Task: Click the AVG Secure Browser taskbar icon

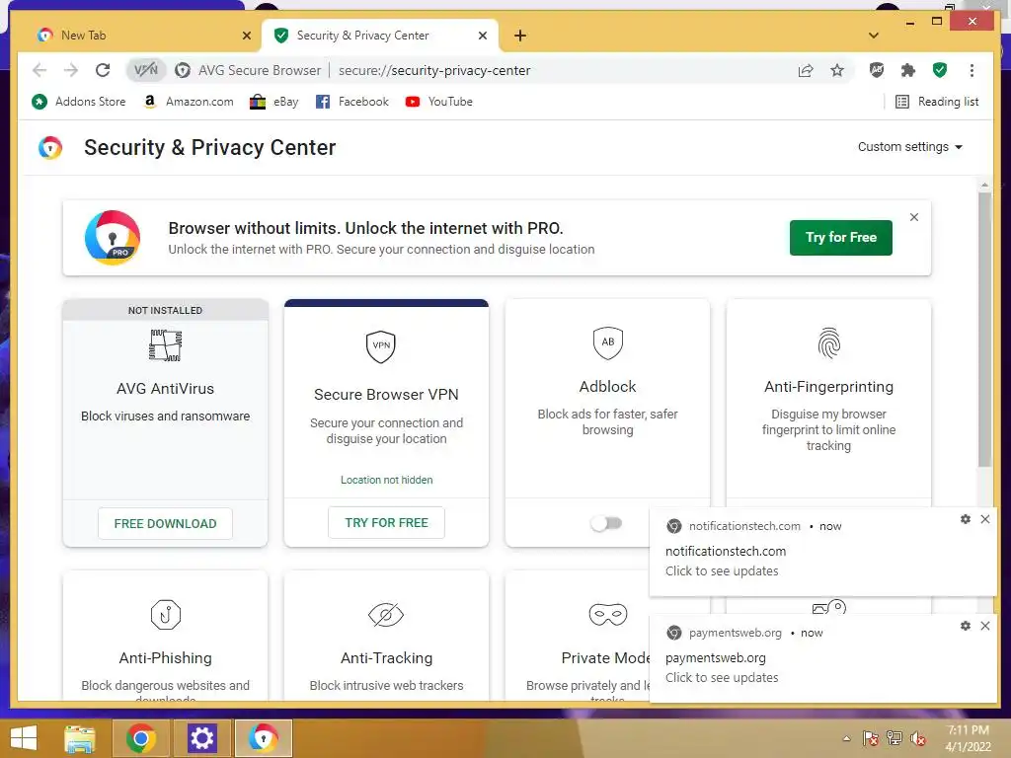Action: click(263, 738)
